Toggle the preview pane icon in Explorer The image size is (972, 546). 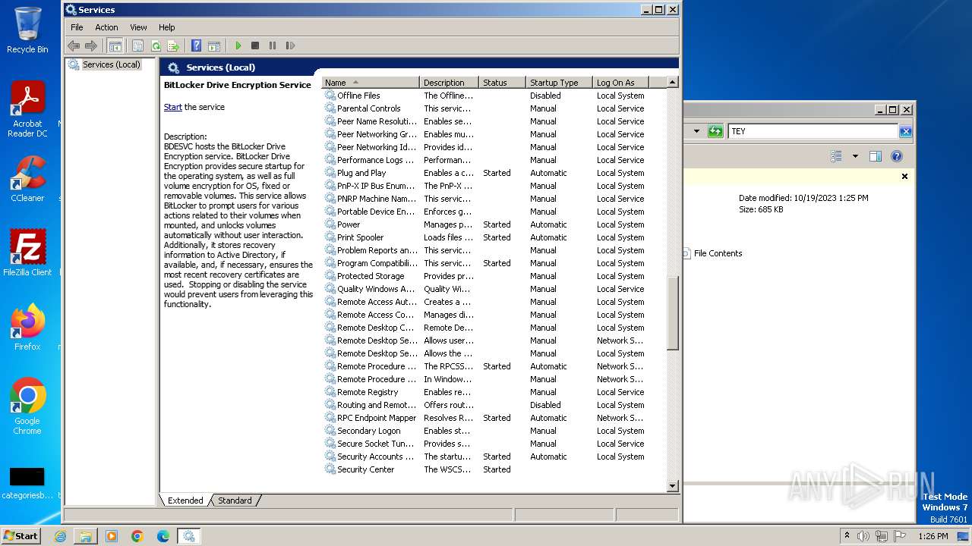(x=876, y=156)
